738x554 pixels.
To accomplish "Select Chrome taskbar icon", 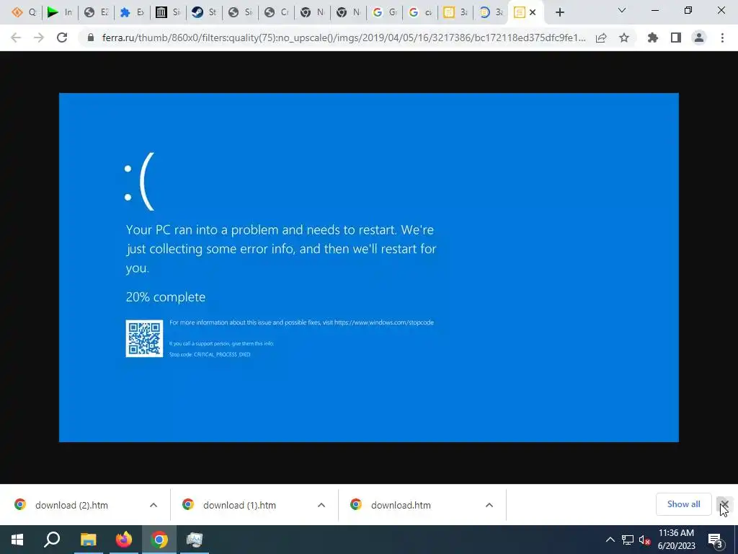I will coord(159,540).
